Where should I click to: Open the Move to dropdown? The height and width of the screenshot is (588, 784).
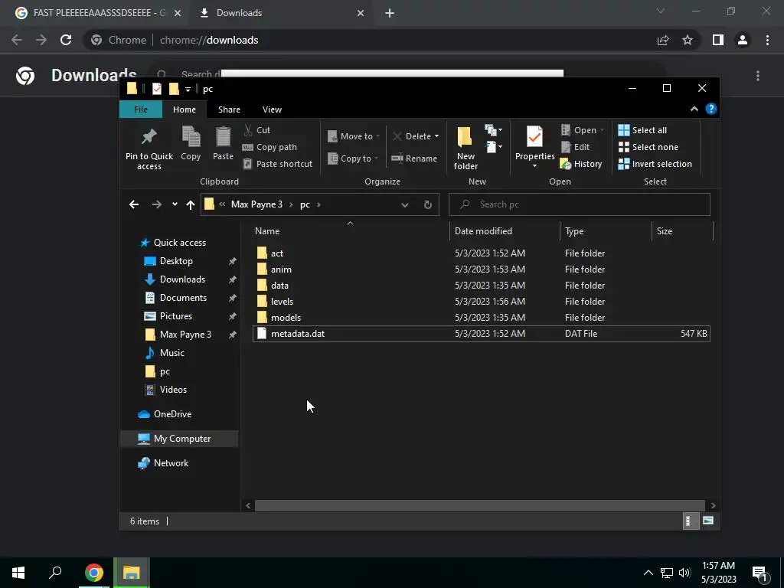click(354, 136)
